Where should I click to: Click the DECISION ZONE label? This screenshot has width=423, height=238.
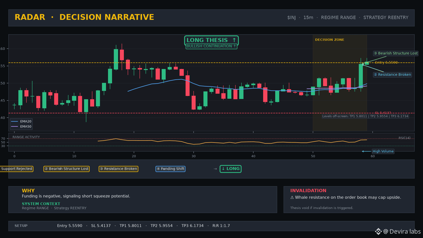coord(329,40)
